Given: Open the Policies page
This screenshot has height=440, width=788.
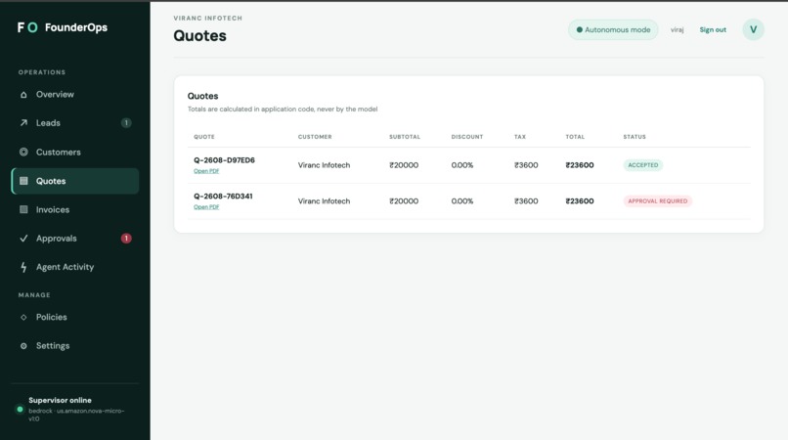Looking at the screenshot, I should pyautogui.click(x=75, y=318).
